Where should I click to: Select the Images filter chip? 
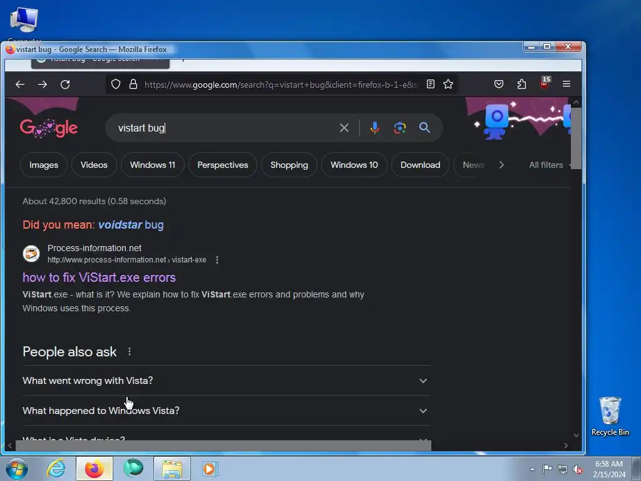tap(44, 165)
